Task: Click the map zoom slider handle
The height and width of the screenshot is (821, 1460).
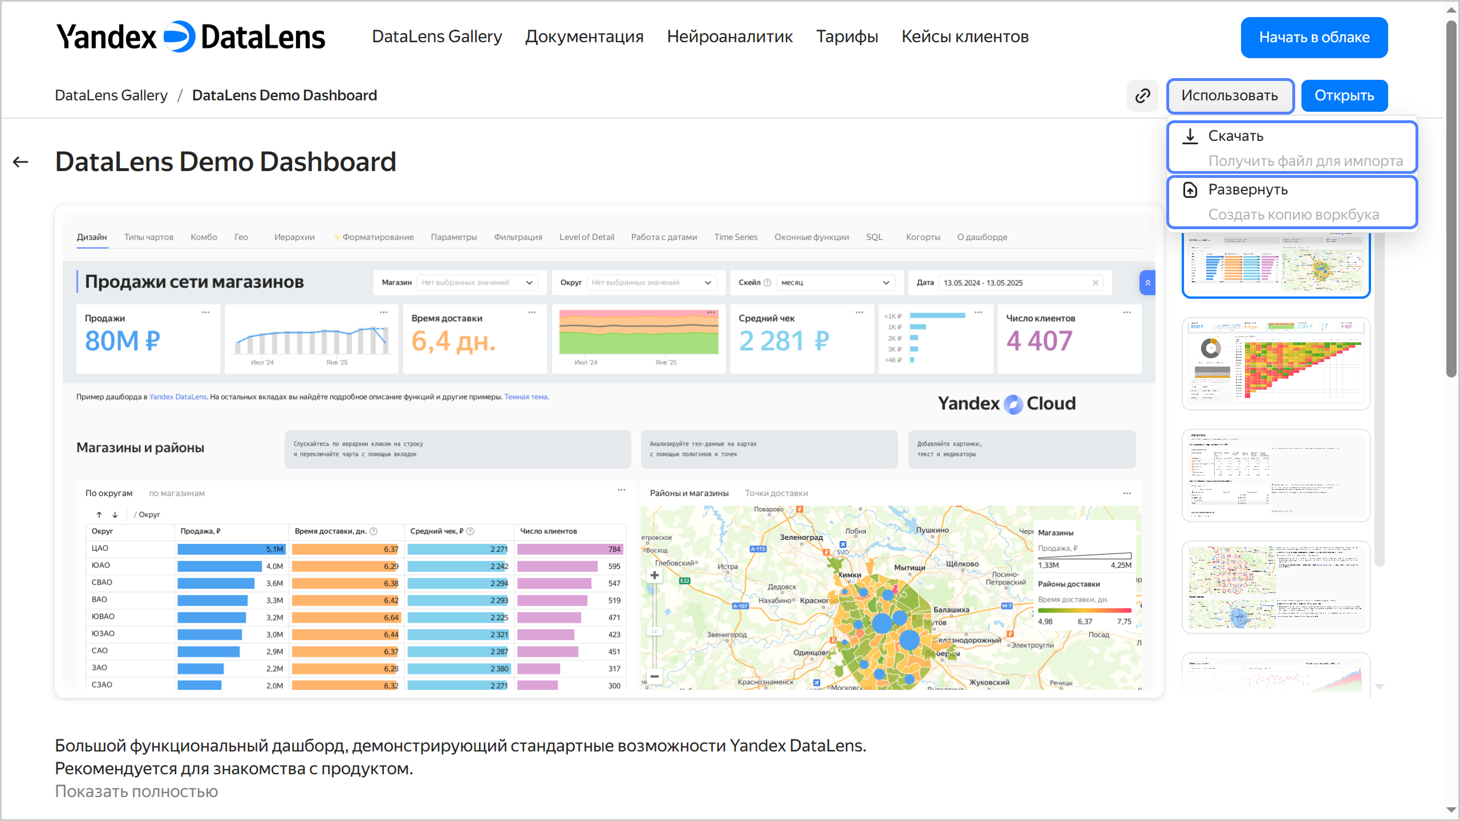Action: (x=655, y=632)
